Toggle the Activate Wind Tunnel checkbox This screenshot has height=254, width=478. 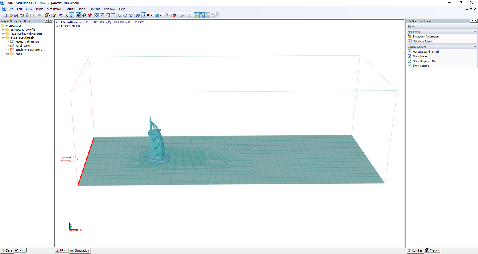[410, 51]
